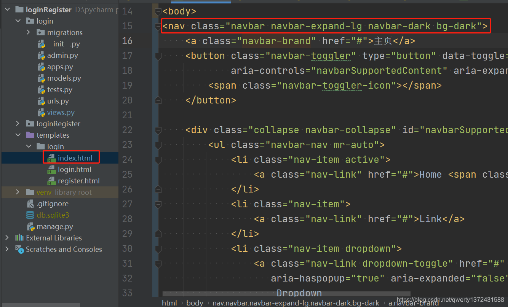The image size is (508, 307).
Task: Click fold end marker at line 20
Action: [x=158, y=100]
